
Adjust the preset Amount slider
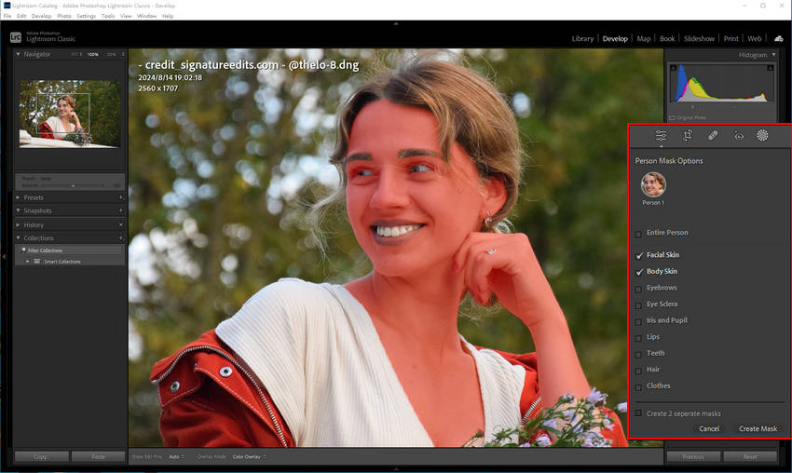click(74, 186)
